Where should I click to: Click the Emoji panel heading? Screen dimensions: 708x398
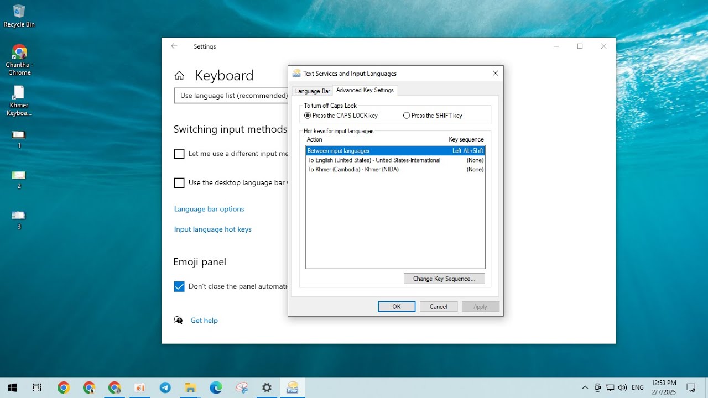[200, 262]
